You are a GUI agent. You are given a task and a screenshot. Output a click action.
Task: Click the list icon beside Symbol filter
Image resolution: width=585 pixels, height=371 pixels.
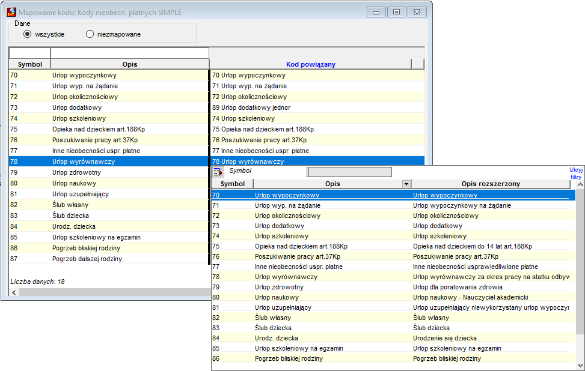[x=218, y=172]
